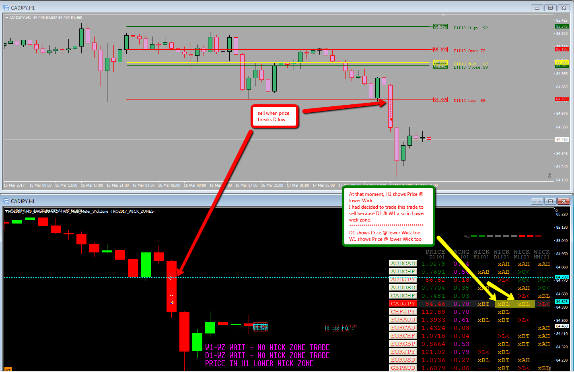574x372 pixels.
Task: Select the GBPAUD symbol in the dashboard
Action: [x=403, y=368]
